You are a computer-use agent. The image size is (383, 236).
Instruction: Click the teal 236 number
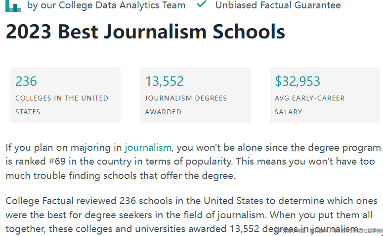pos(26,81)
